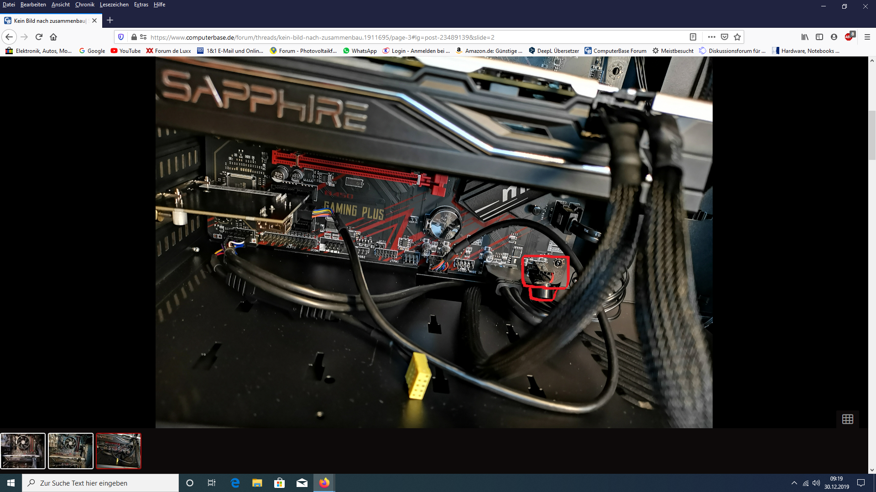Click the browser reload button
Screen dimensions: 876x492
pyautogui.click(x=39, y=37)
